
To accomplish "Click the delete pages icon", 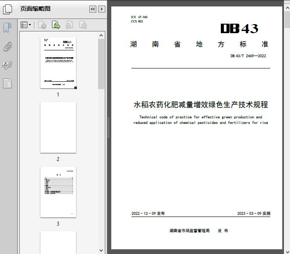I will coord(42,25).
